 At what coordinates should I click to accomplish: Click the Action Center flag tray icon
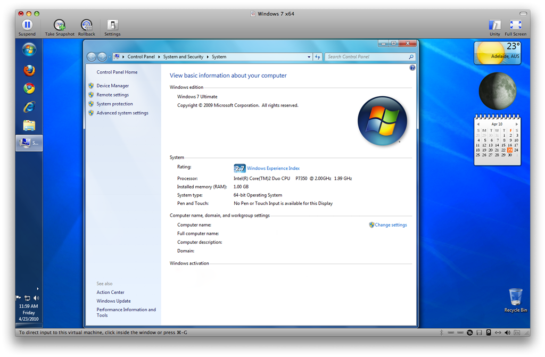tap(19, 298)
